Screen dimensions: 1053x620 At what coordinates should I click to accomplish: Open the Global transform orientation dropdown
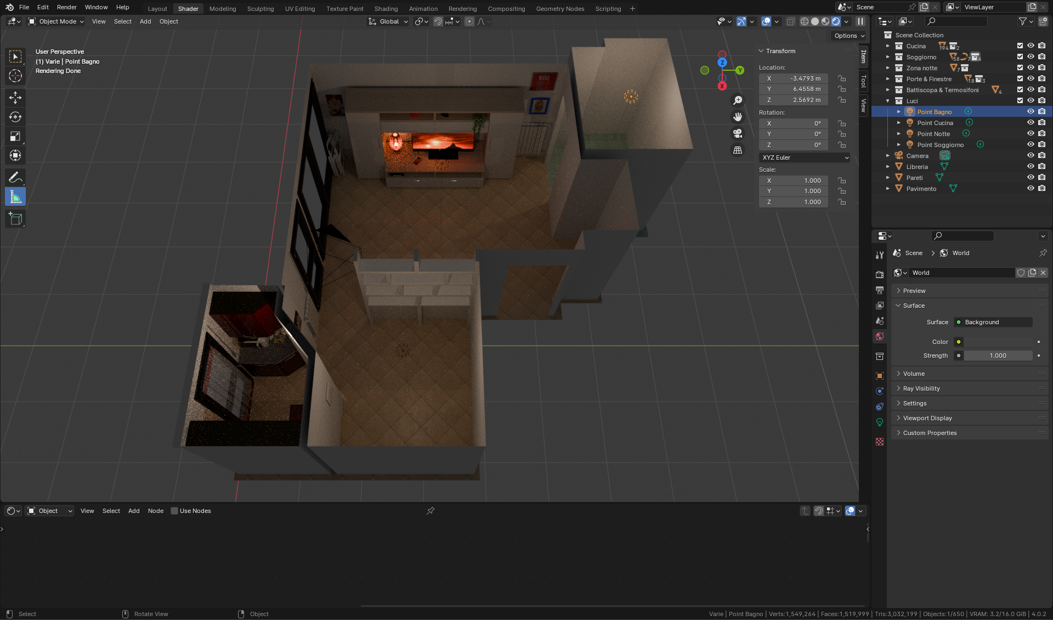tap(388, 21)
